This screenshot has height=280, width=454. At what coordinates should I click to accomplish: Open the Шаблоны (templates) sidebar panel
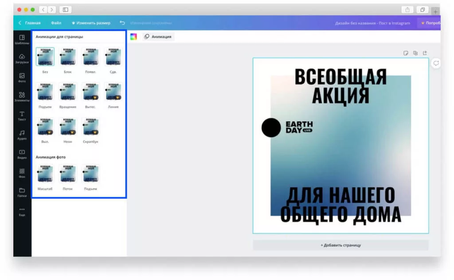(x=22, y=39)
